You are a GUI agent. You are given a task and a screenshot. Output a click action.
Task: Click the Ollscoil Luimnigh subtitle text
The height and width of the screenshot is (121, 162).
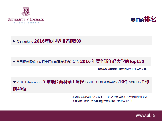tap(26, 23)
